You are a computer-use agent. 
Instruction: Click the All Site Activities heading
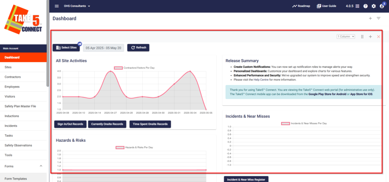tap(71, 61)
